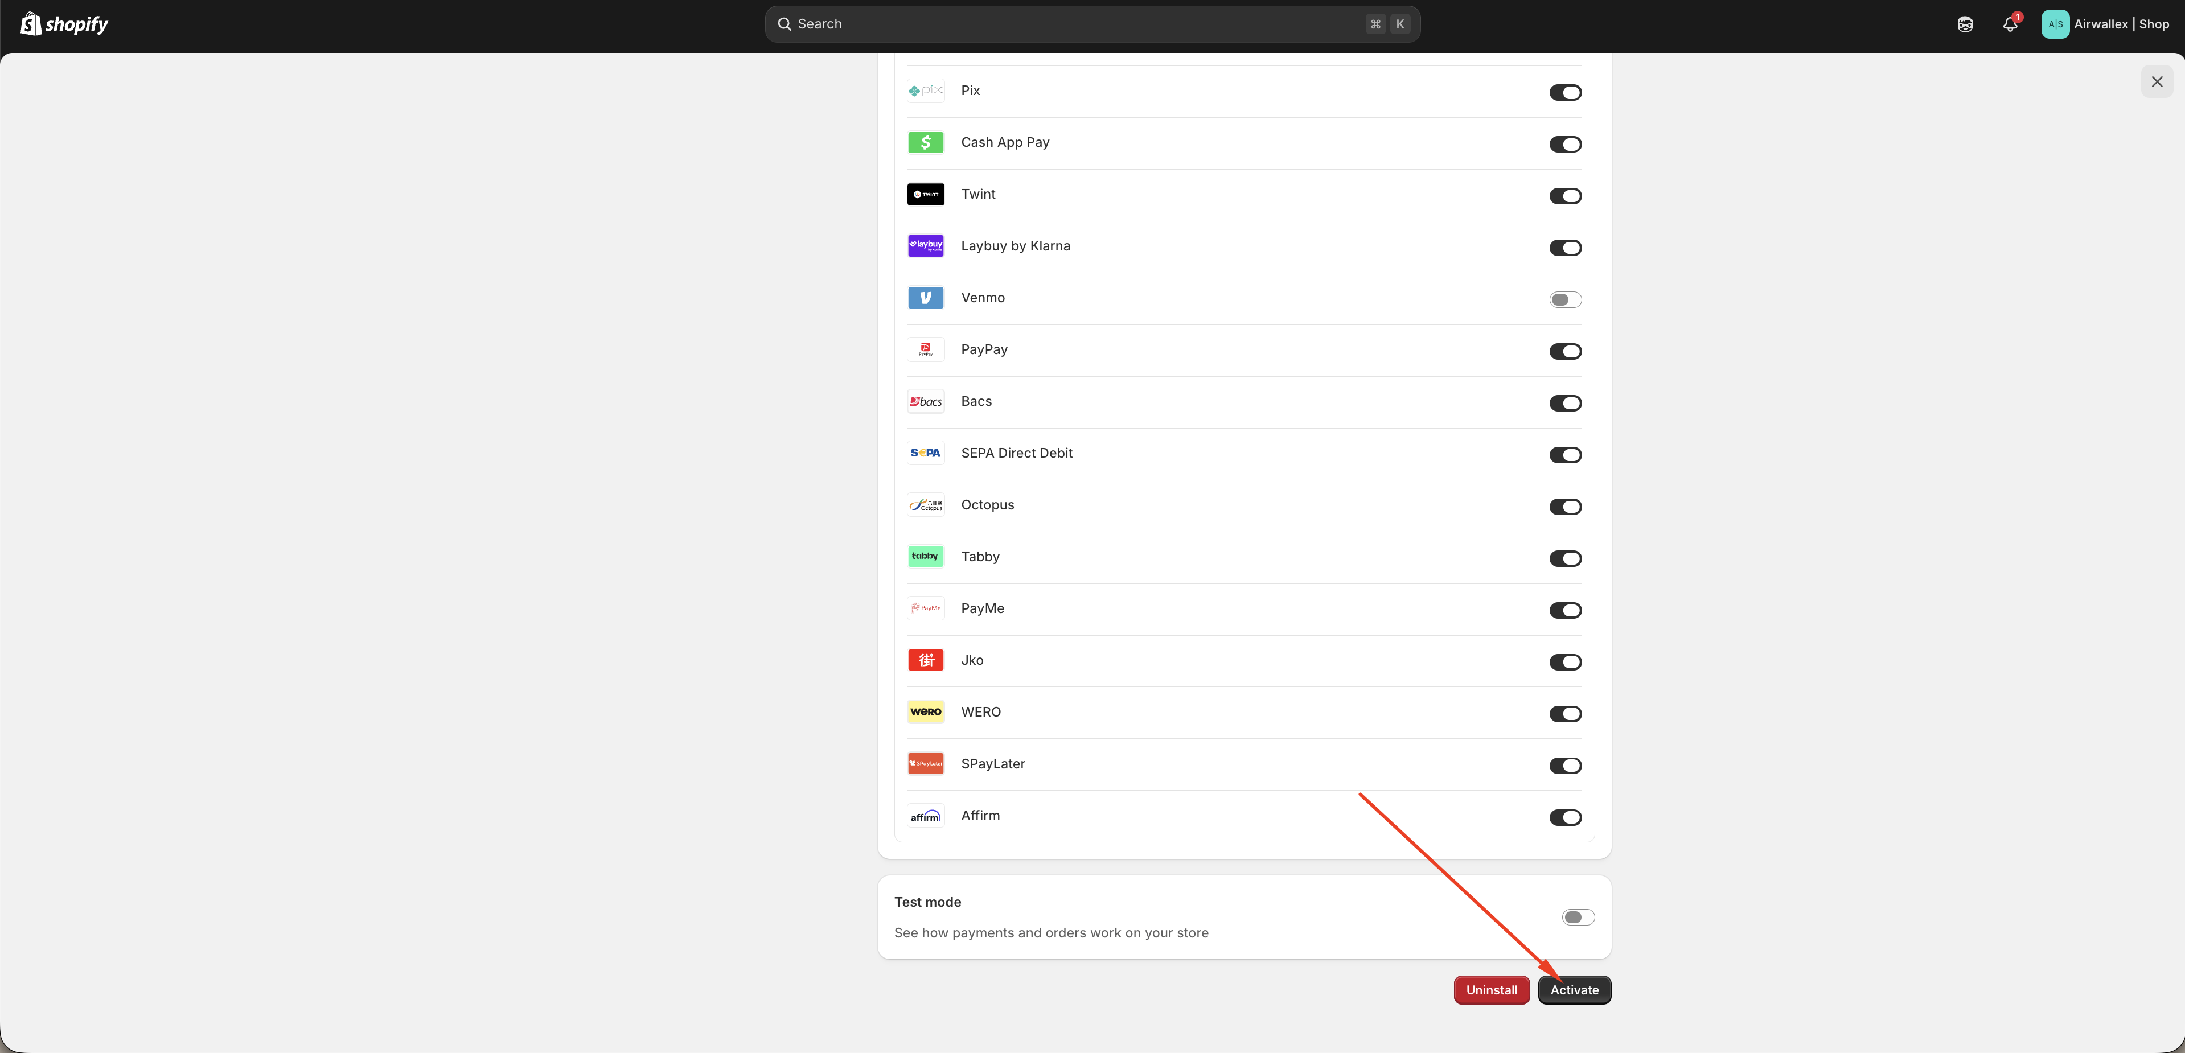Click the Affirm label
The width and height of the screenshot is (2185, 1053).
pyautogui.click(x=980, y=816)
